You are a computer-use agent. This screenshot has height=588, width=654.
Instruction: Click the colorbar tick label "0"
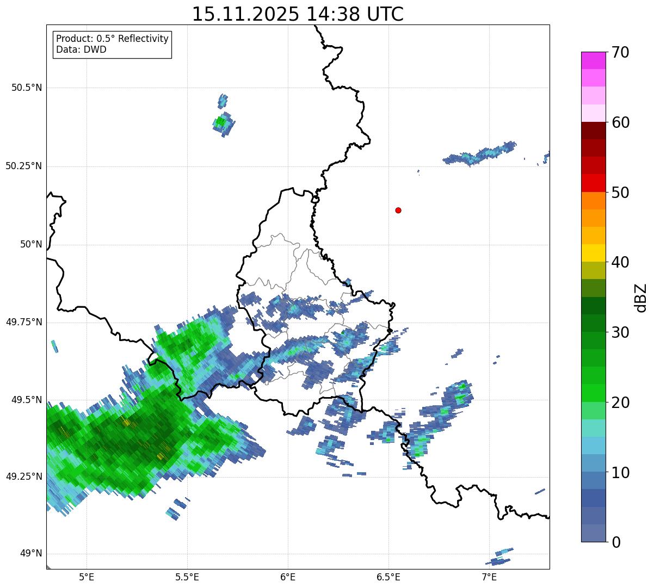click(616, 542)
